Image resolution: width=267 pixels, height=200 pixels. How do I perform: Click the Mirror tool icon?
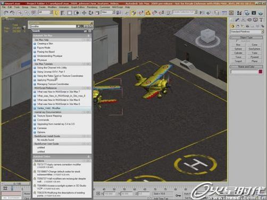[202, 12]
